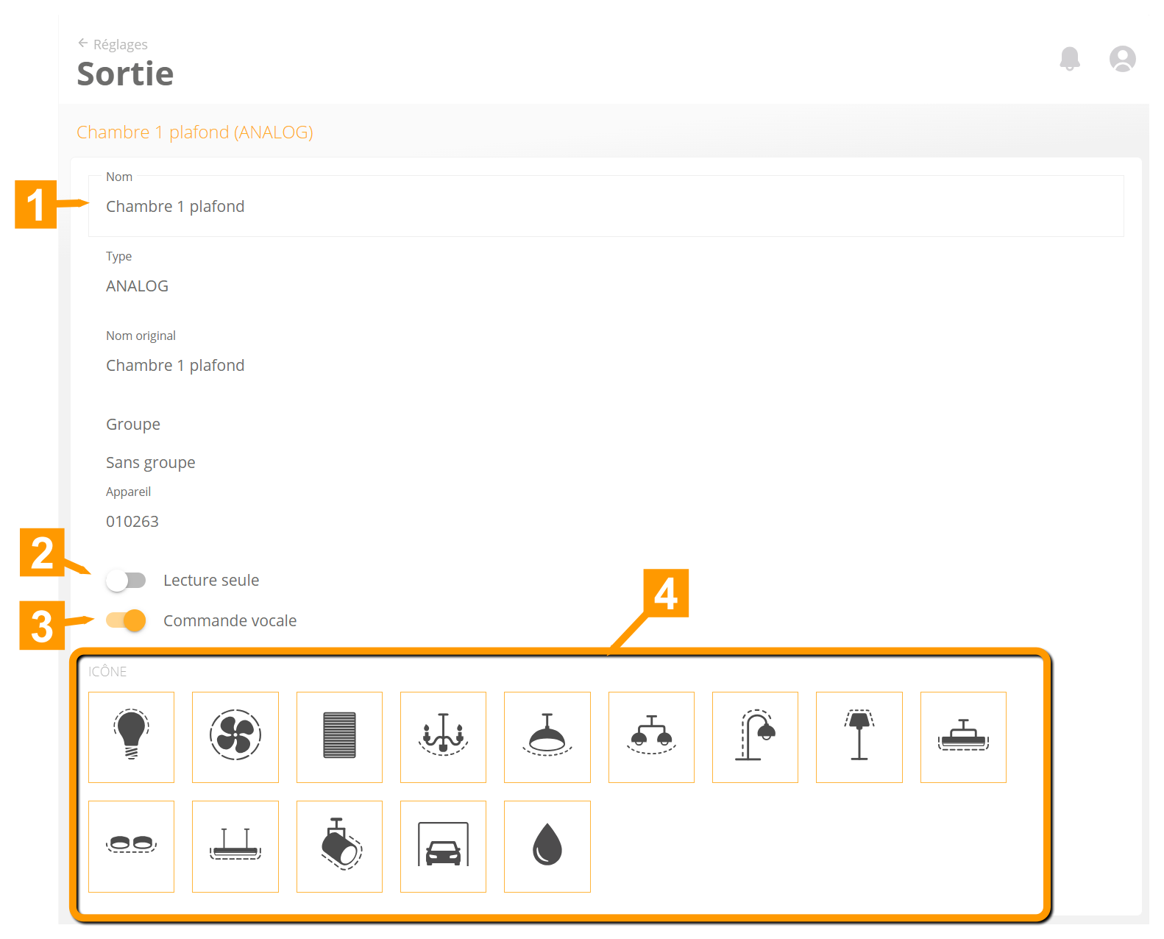Choose the spotlight icon
Image resolution: width=1164 pixels, height=939 pixels.
[339, 846]
